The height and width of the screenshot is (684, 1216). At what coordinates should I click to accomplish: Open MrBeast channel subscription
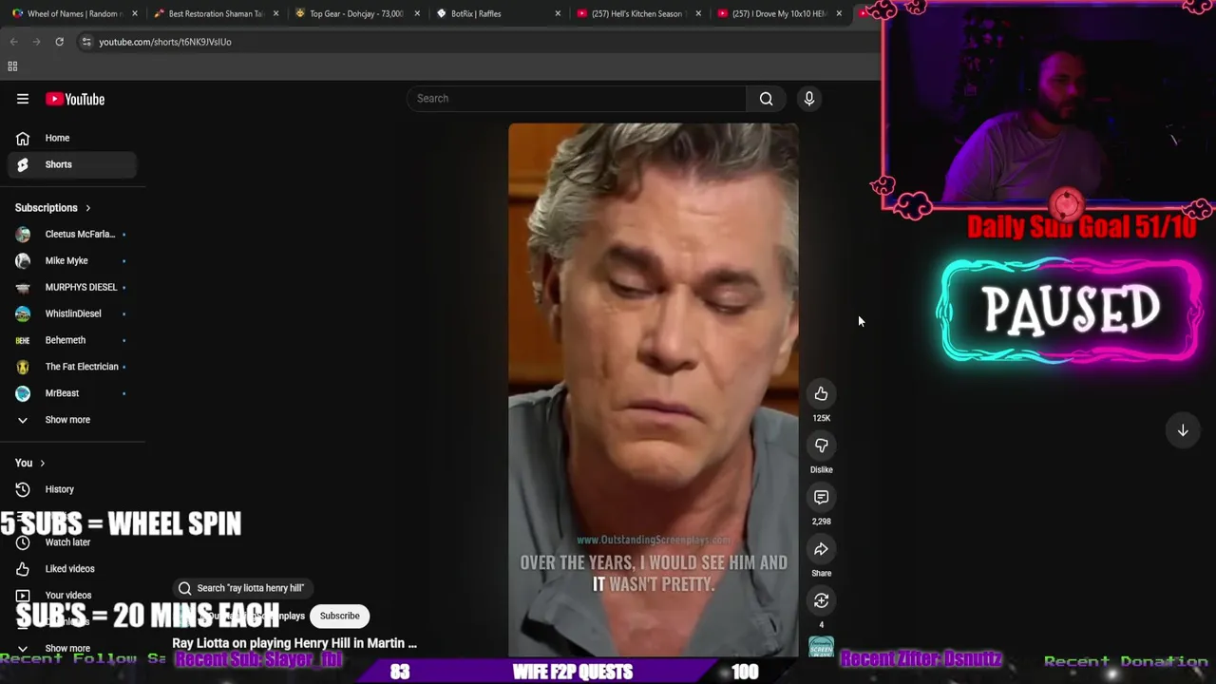[72, 393]
